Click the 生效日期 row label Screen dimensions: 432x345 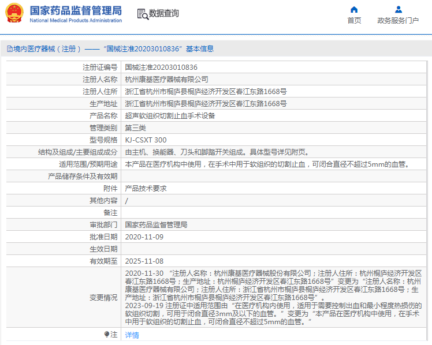103,249
